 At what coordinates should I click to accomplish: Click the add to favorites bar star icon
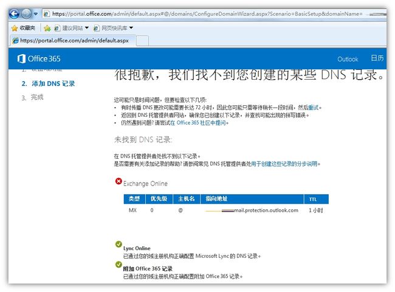pos(47,28)
